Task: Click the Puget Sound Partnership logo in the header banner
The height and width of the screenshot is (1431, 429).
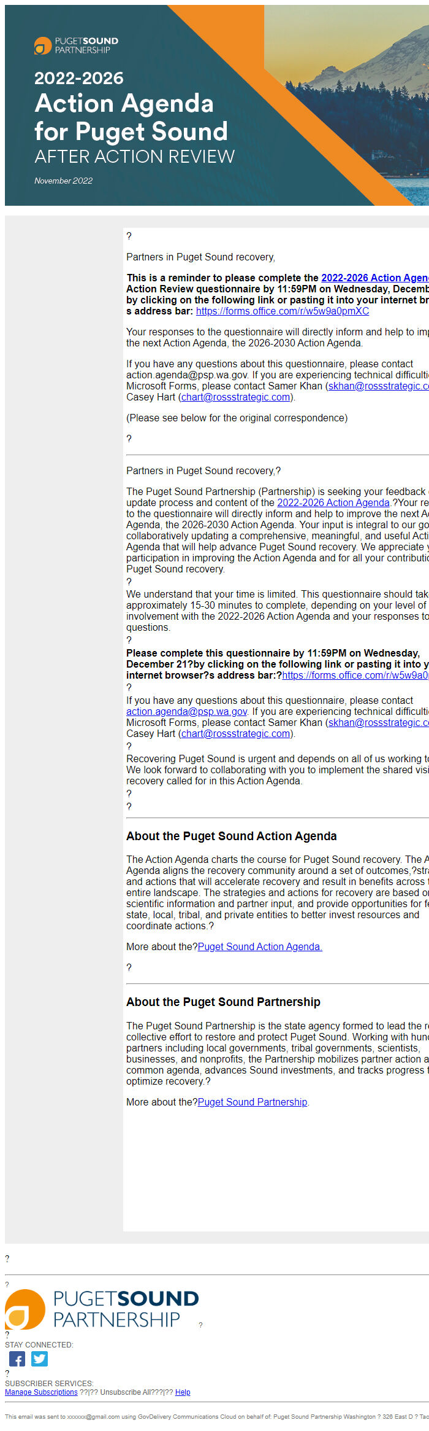Action: pyautogui.click(x=77, y=45)
